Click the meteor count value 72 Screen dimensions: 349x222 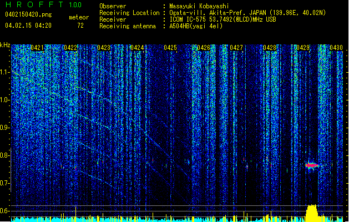click(x=80, y=26)
